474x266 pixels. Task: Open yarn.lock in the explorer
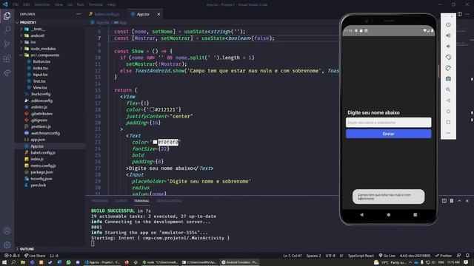point(38,185)
